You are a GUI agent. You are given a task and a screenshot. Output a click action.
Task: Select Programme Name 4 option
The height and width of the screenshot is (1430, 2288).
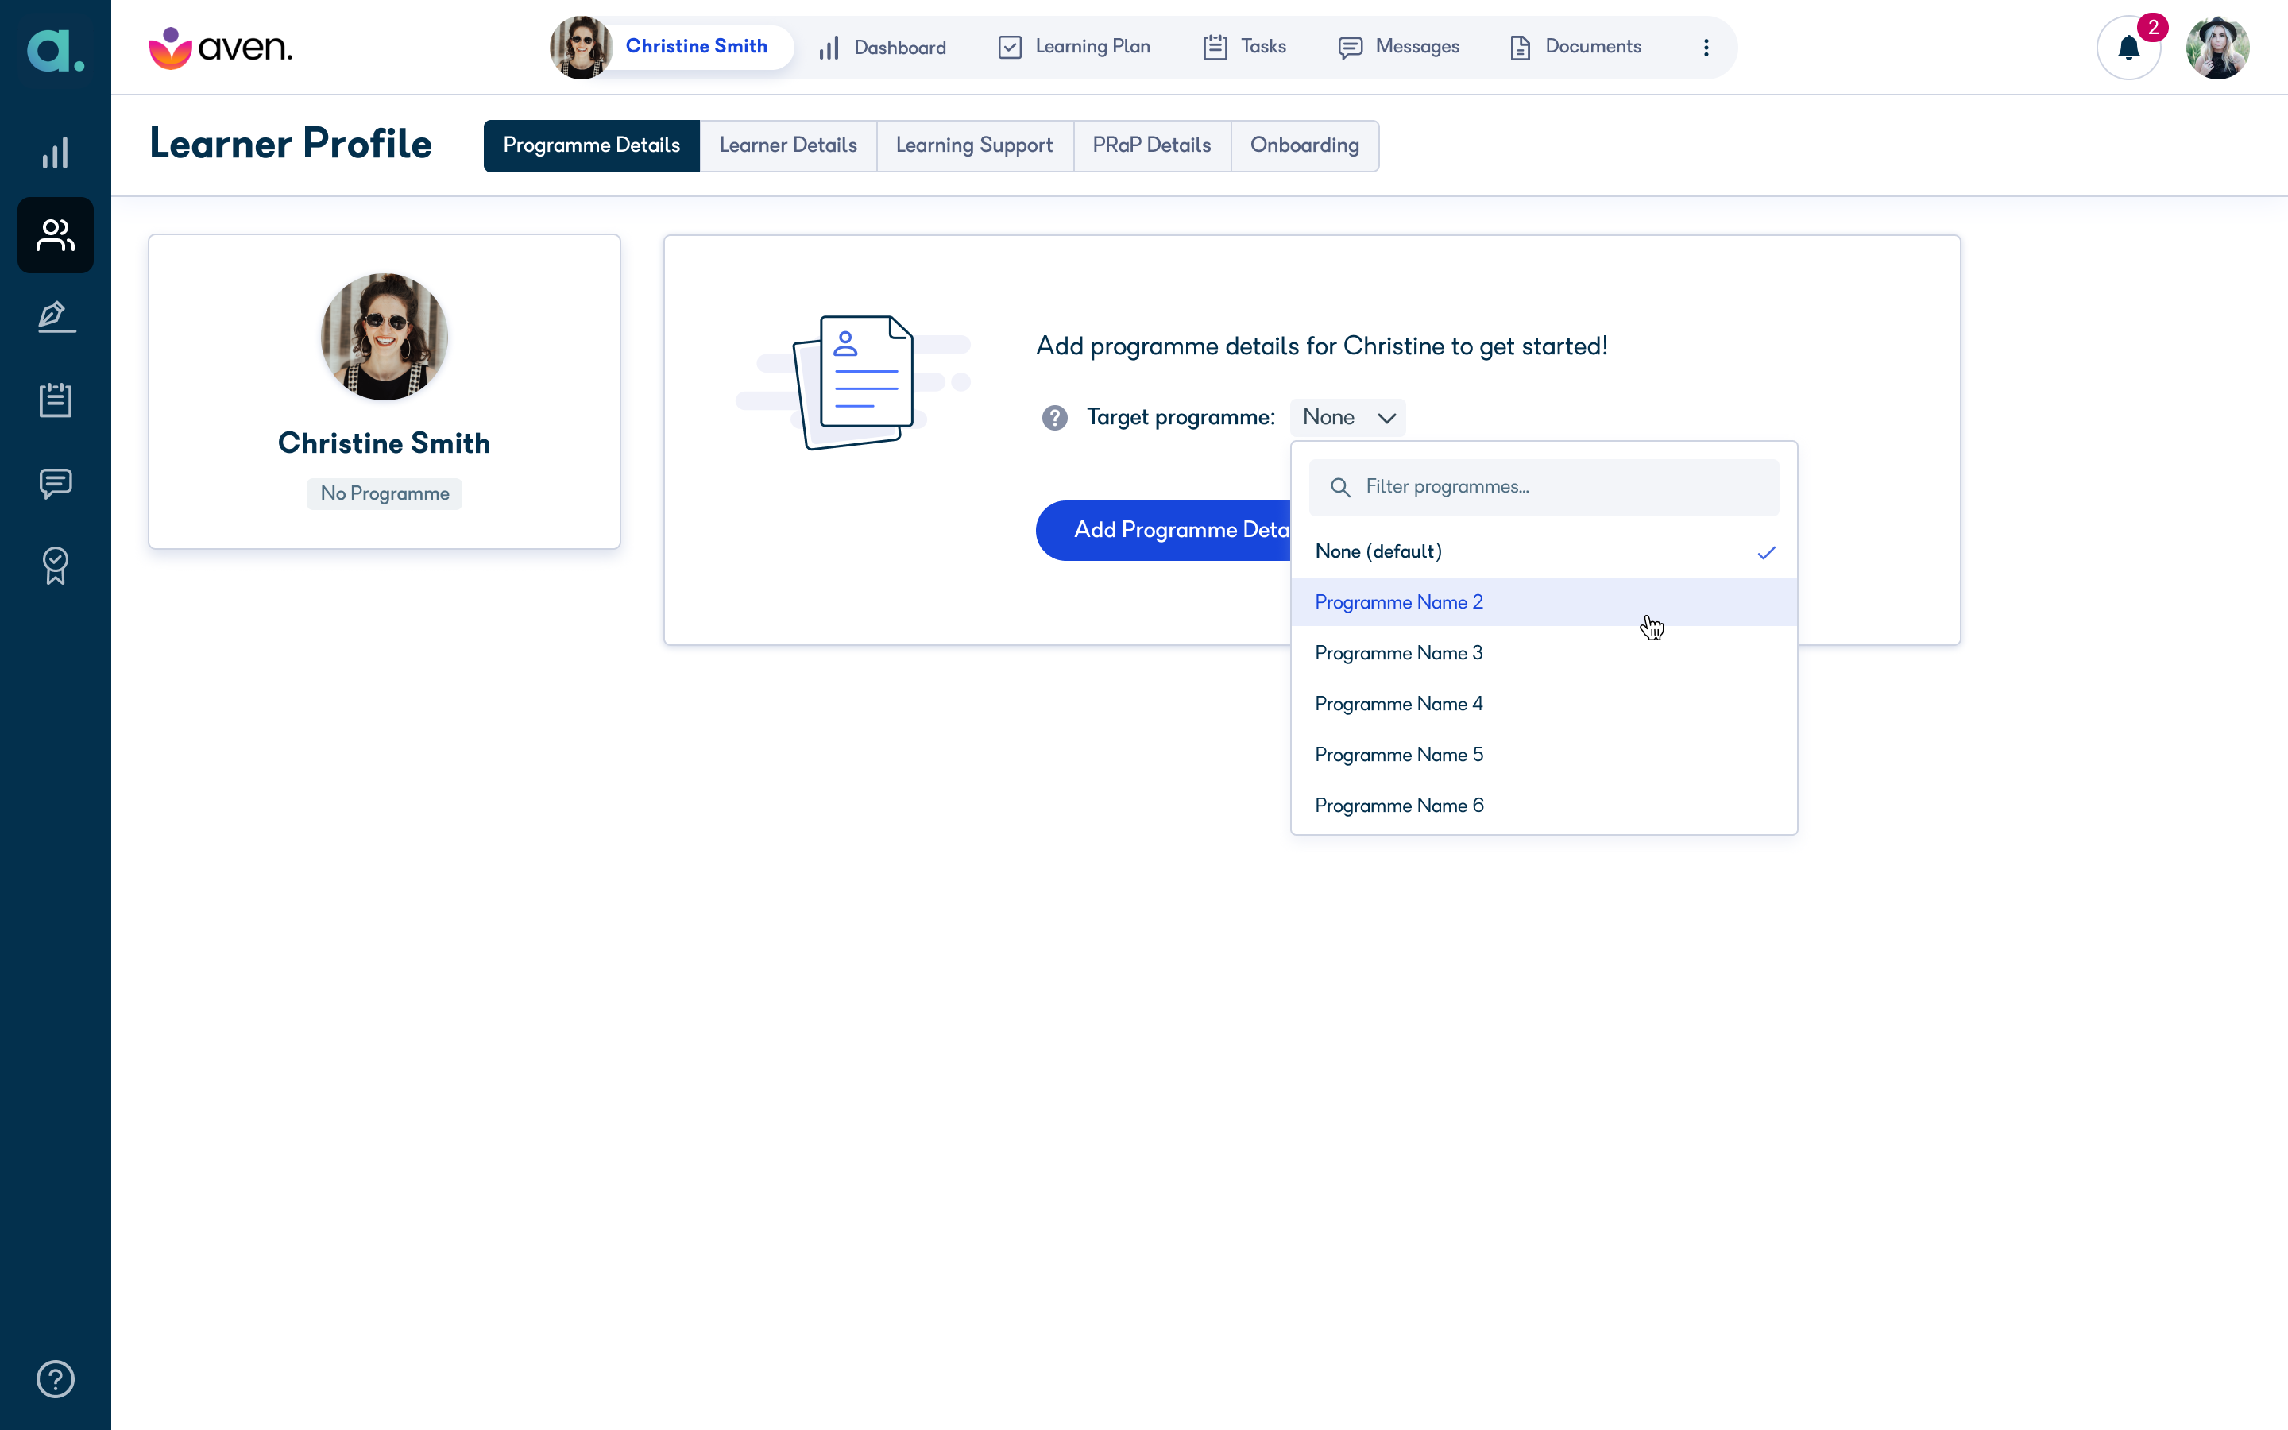point(1544,705)
